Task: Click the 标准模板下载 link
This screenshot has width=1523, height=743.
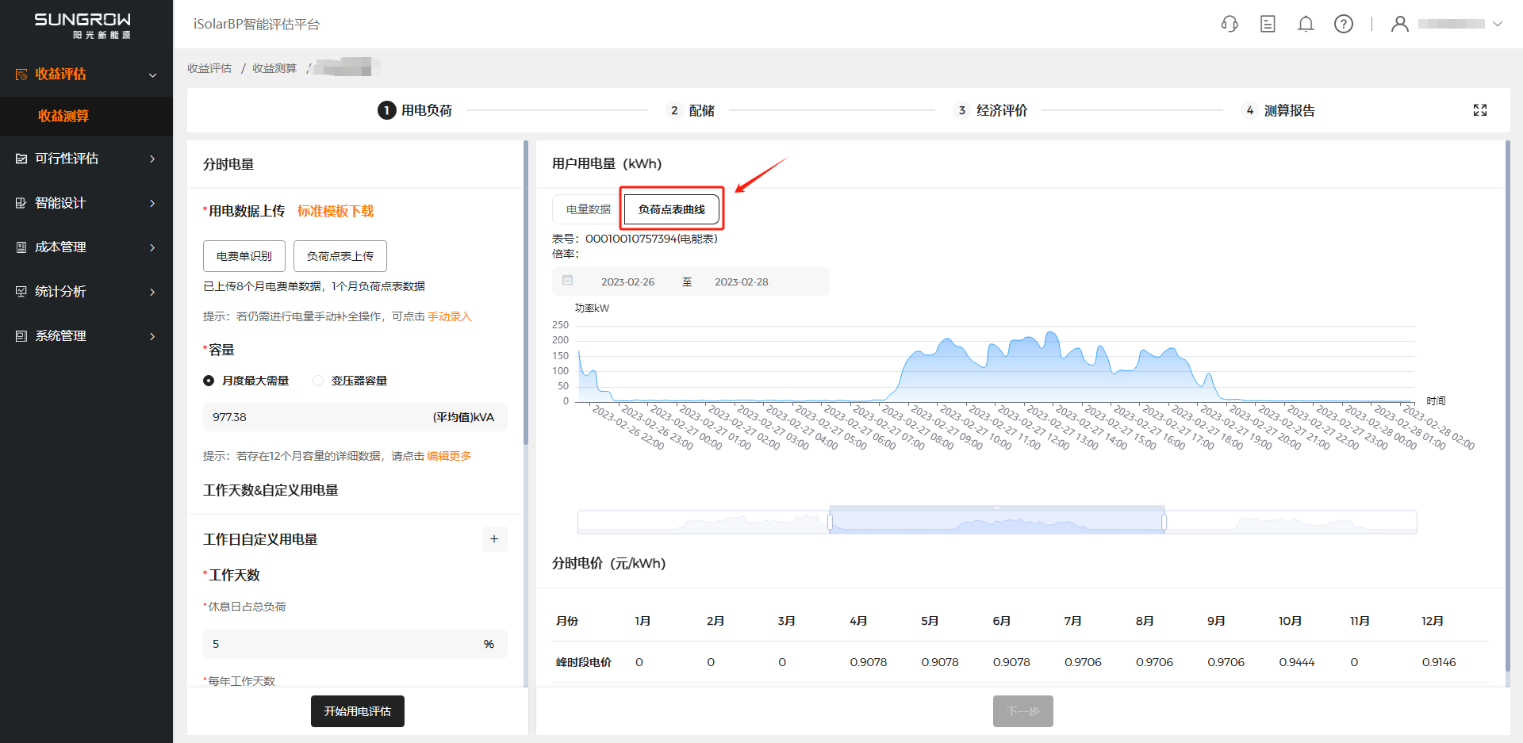Action: [x=336, y=211]
